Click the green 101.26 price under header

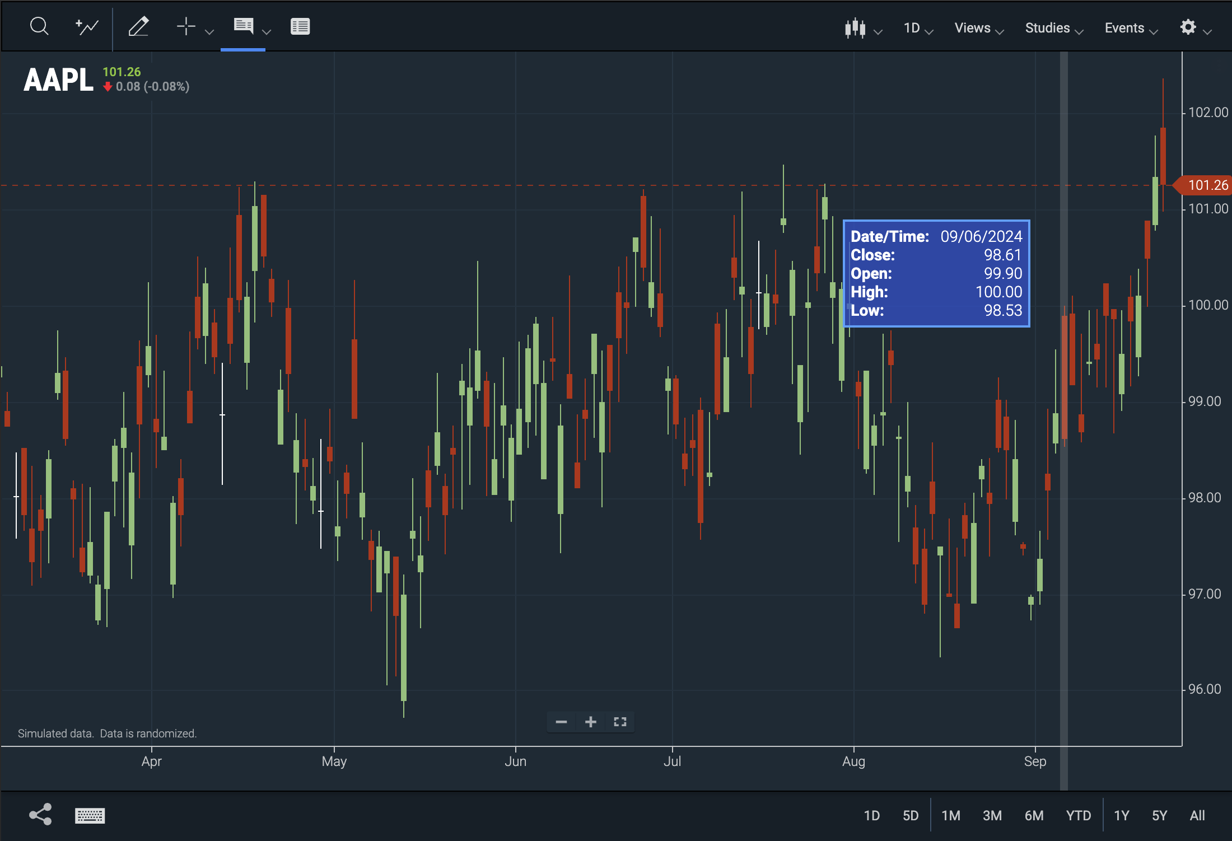click(122, 72)
